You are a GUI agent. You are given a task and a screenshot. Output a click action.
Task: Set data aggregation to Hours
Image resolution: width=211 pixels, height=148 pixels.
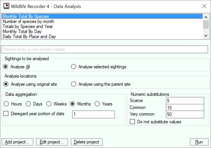click(13, 104)
